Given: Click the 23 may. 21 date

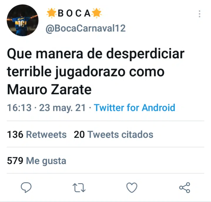Looking at the screenshot, I should [x=62, y=108].
